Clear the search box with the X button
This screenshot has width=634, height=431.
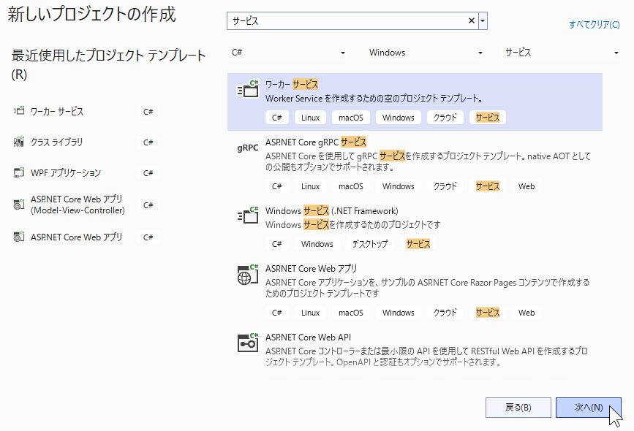(471, 20)
